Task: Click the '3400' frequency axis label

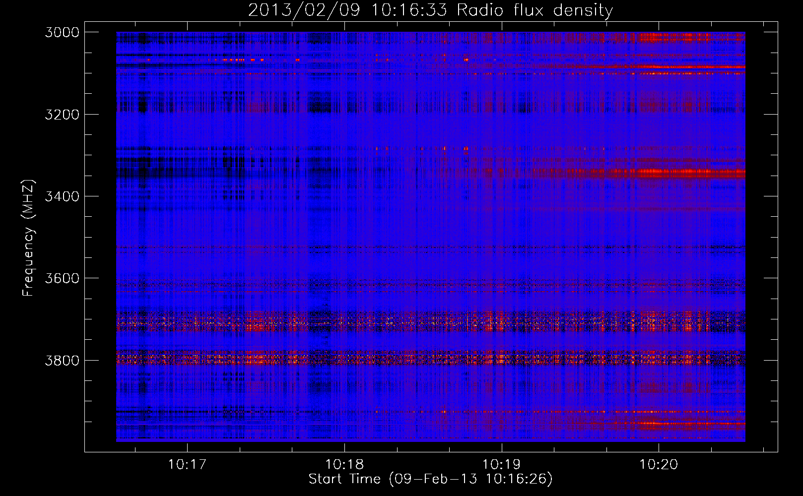Action: coord(62,196)
